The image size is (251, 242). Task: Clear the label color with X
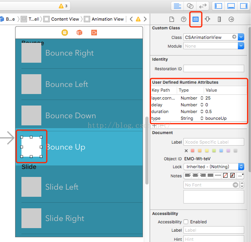point(186,151)
